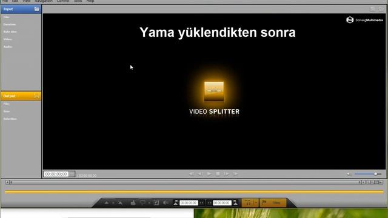Screen dimensions: 388x218
Task: Click the Remove marker icon
Action: coord(120,203)
